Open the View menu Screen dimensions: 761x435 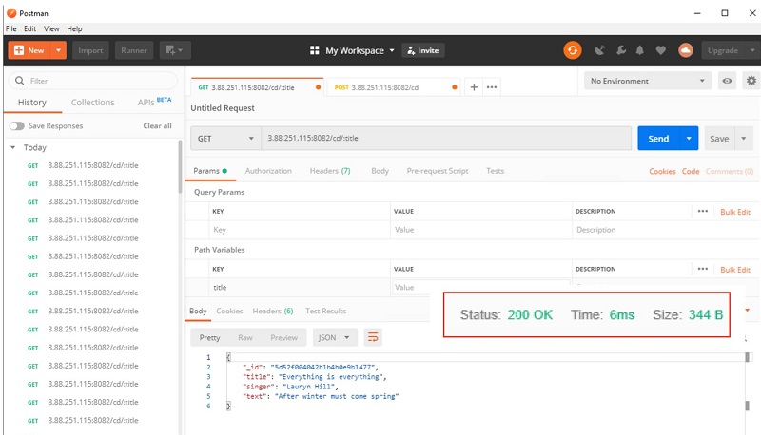(x=51, y=28)
